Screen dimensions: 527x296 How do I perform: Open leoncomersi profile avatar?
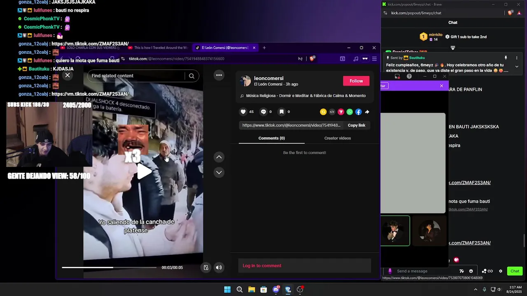[245, 81]
